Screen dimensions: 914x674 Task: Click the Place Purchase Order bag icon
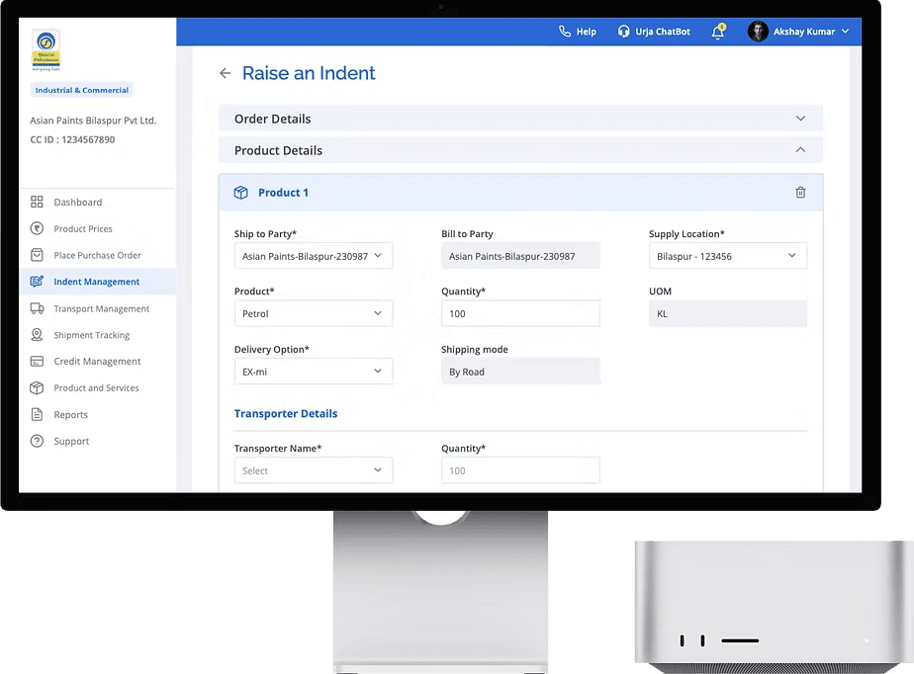click(37, 255)
